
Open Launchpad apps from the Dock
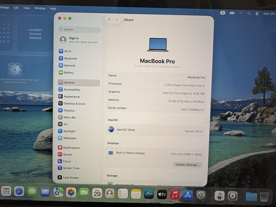[6, 191]
